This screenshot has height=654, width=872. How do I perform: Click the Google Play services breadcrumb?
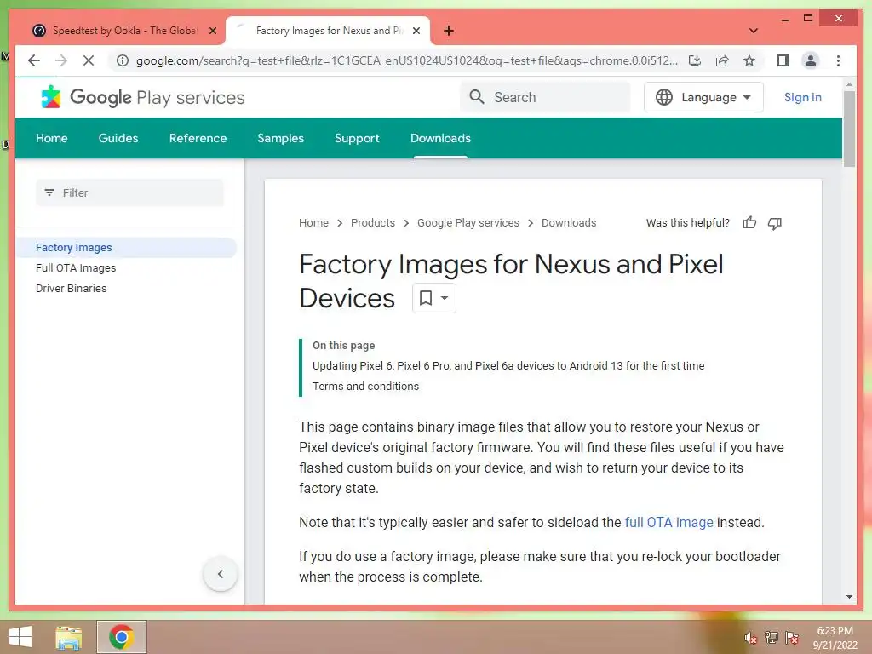point(468,223)
